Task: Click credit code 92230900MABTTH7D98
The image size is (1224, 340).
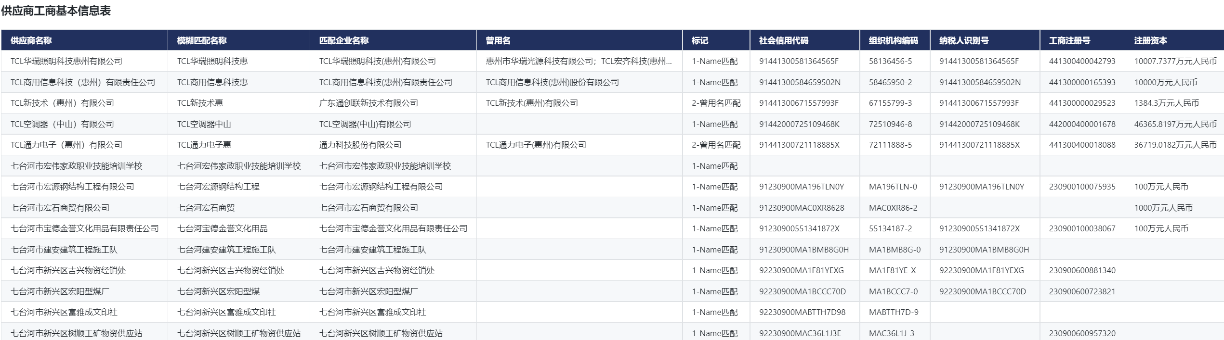Action: pos(803,312)
